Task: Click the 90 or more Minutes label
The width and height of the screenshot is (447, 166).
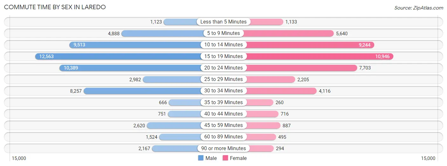Action: (x=223, y=148)
